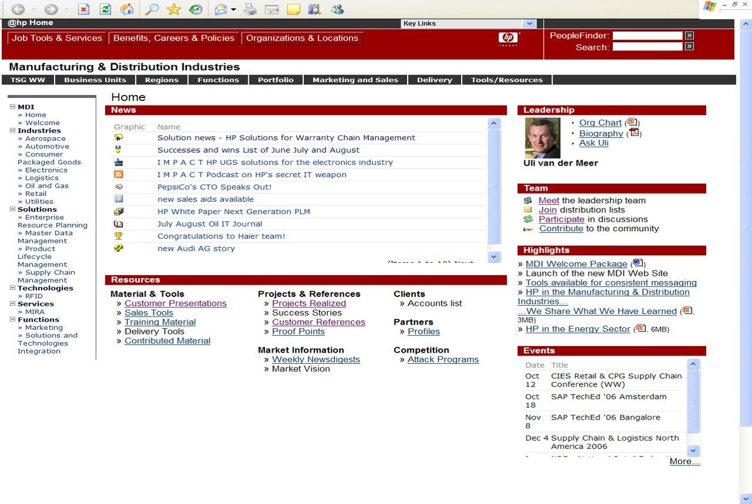Click into the Search input field
Screen dimensions: 752x504
[x=648, y=46]
